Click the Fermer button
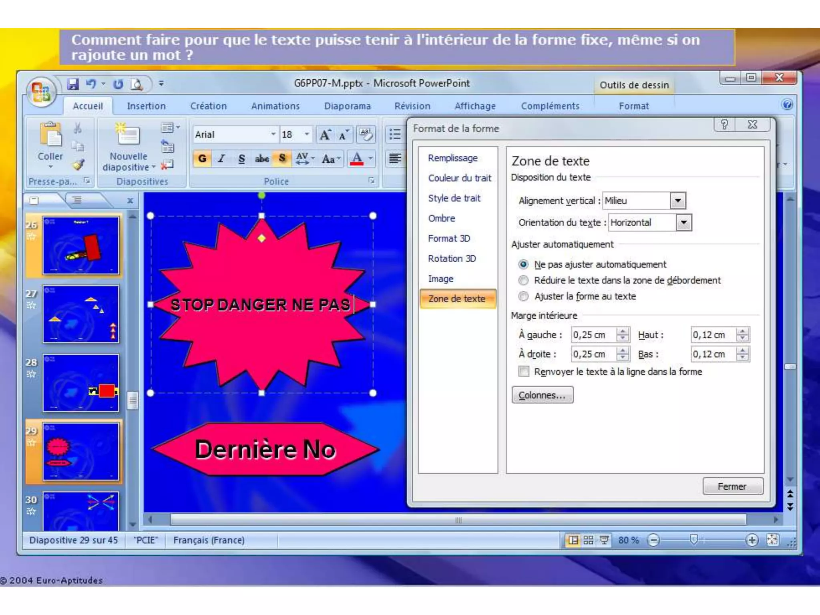This screenshot has height=615, width=820. tap(732, 486)
